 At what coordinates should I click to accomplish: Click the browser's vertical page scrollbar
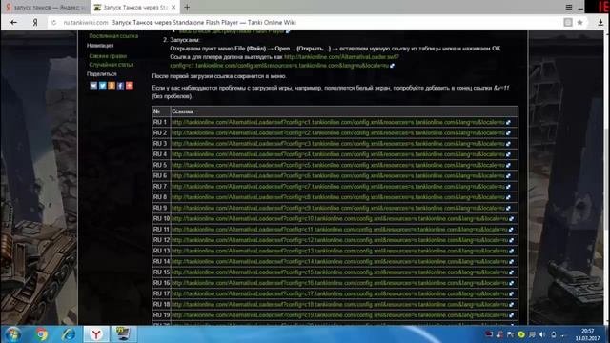click(606, 177)
